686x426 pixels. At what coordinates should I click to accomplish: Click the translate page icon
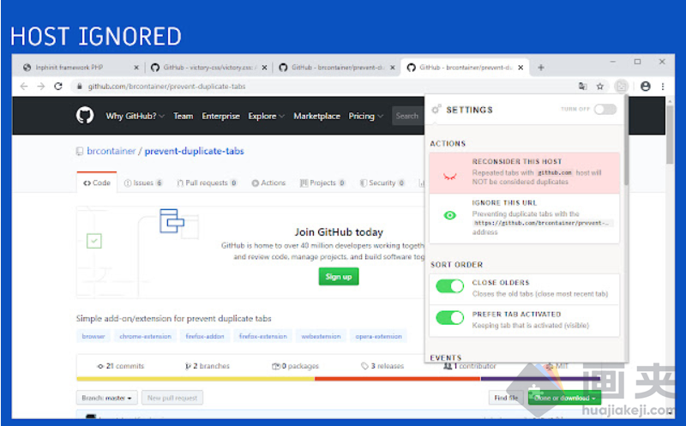point(583,87)
